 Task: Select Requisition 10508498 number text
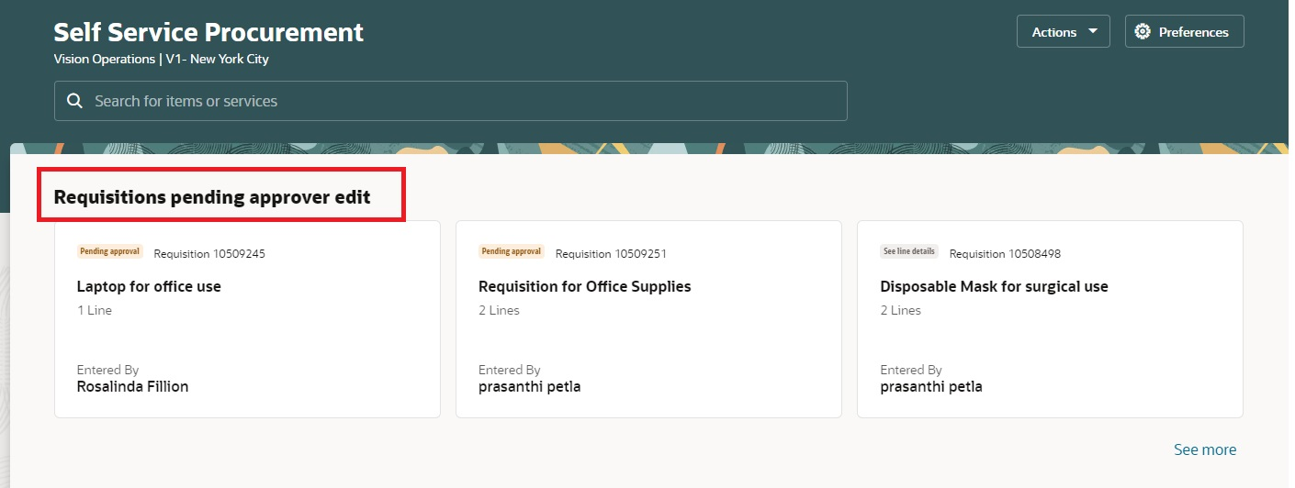coord(1005,253)
